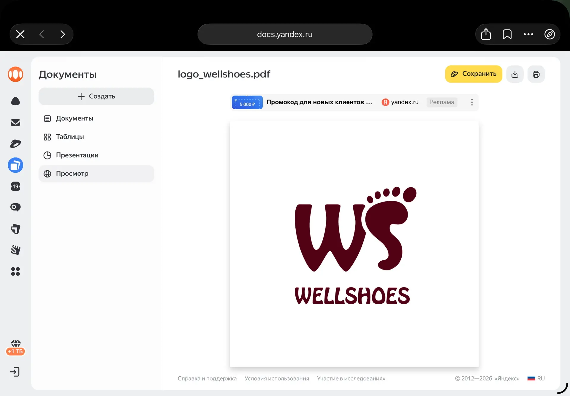Click the all services four-dots icon
Screen dimensions: 570x396
(15, 271)
